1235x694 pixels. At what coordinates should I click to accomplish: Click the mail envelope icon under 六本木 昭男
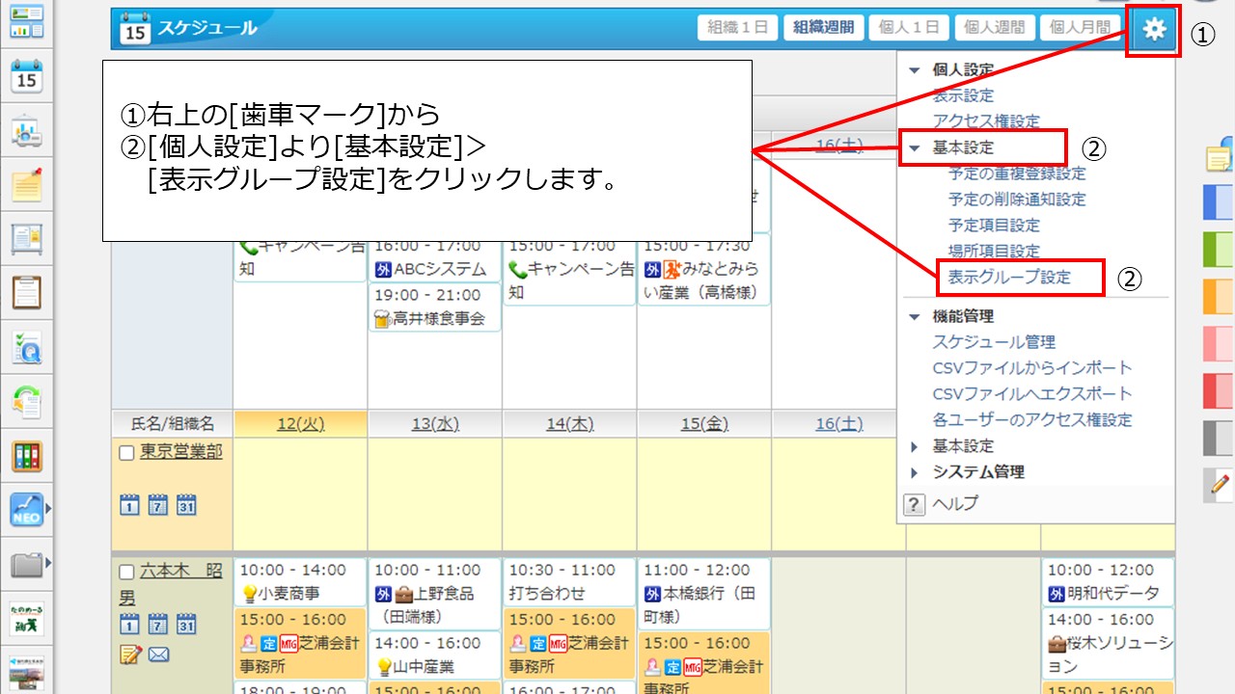(157, 654)
